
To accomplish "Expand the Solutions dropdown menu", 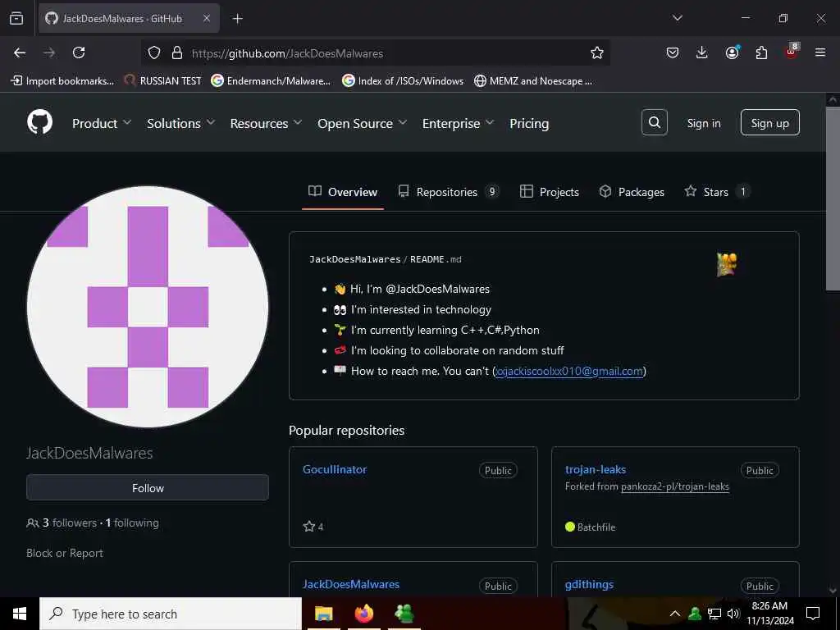I will pyautogui.click(x=181, y=123).
